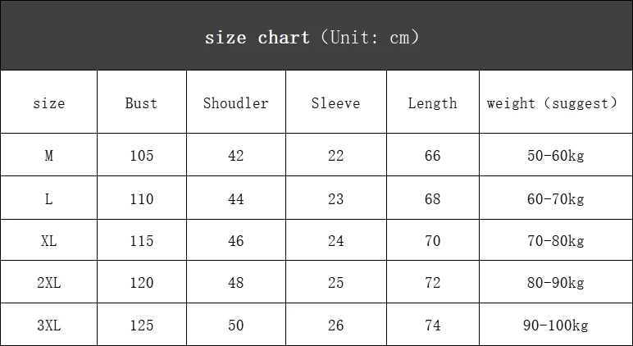Click the shoulder value 44 cell
Image resolution: width=633 pixels, height=346 pixels.
coord(236,199)
